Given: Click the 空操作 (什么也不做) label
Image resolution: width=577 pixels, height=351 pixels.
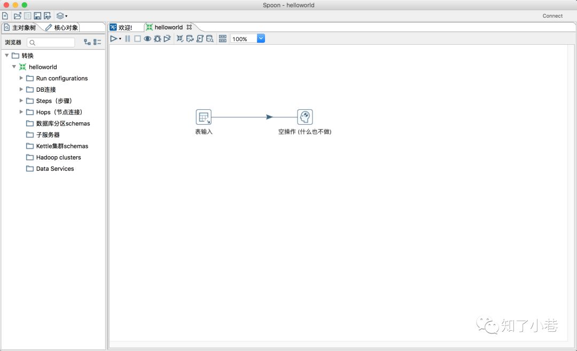Looking at the screenshot, I should coord(305,132).
